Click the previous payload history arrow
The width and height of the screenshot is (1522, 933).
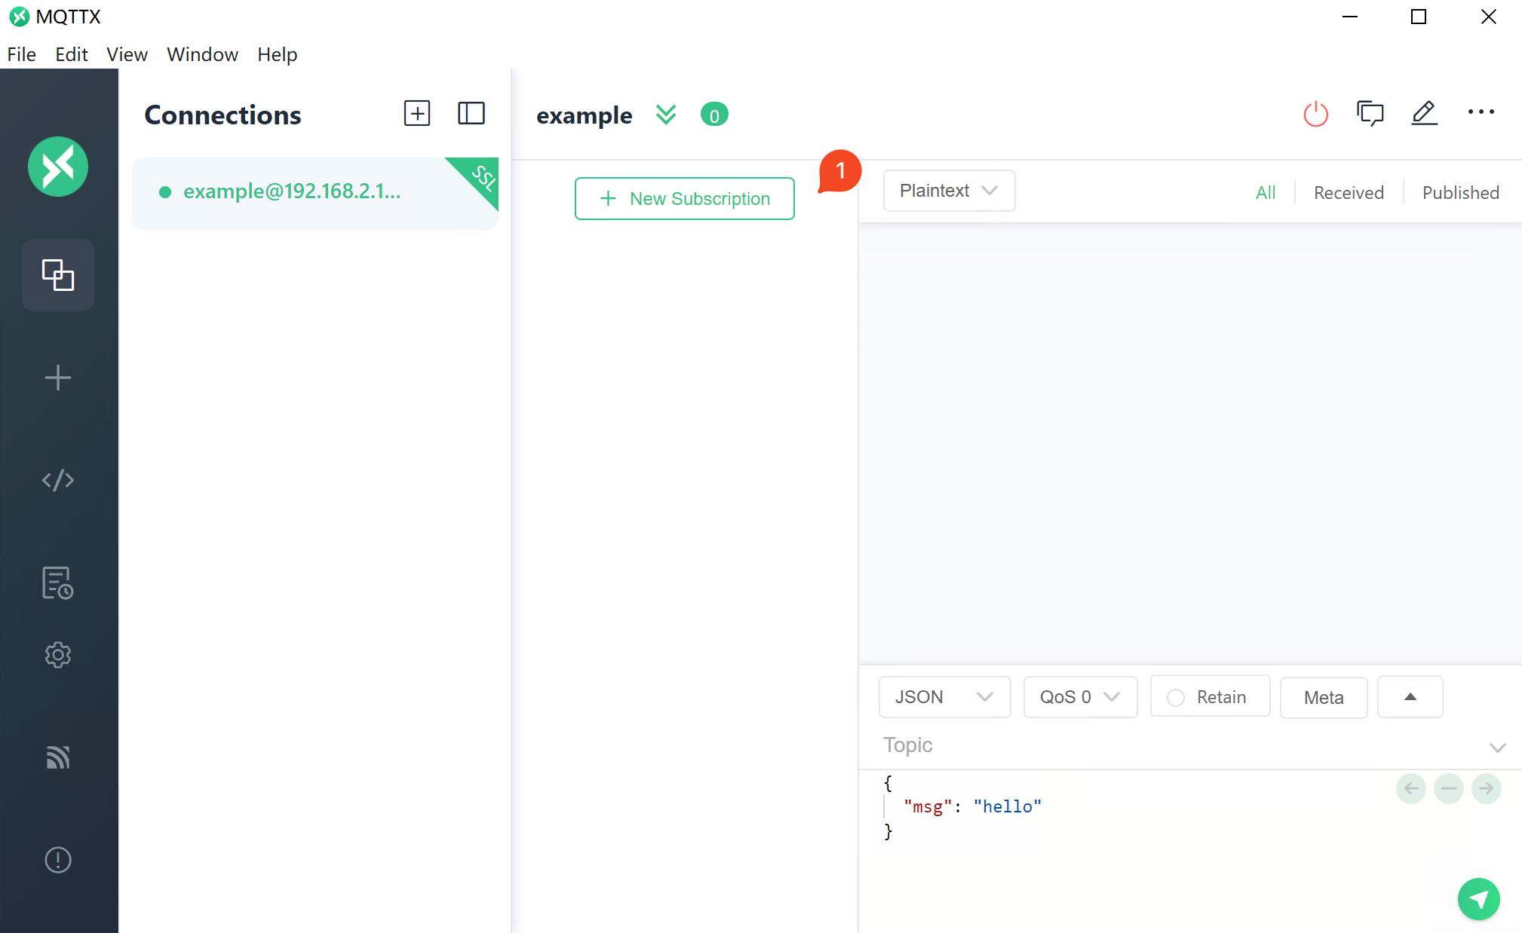(1411, 789)
